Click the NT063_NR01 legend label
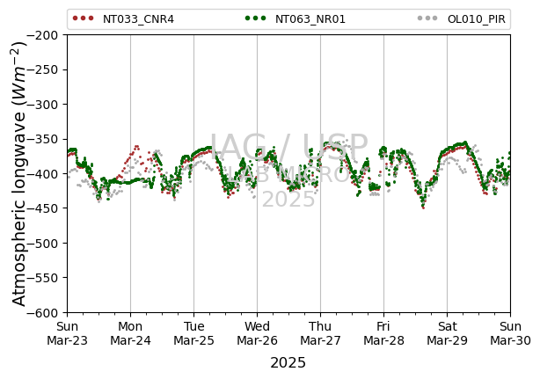Screen dimensions: 540x379 pyautogui.click(x=310, y=19)
